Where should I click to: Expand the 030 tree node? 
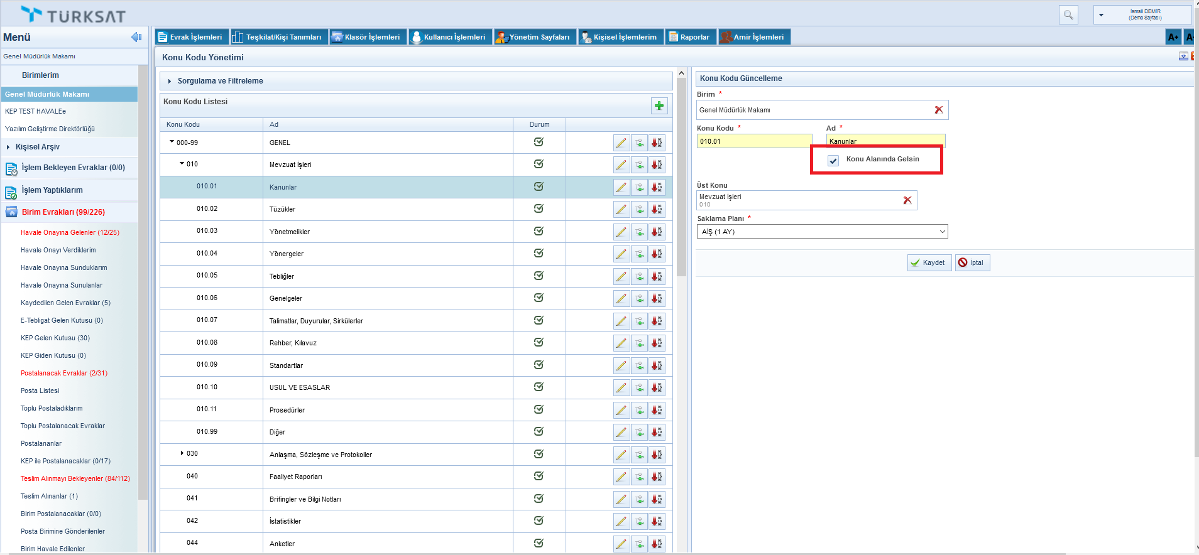pos(182,453)
